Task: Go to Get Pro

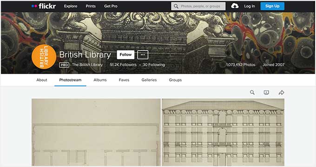Action: tap(111, 6)
